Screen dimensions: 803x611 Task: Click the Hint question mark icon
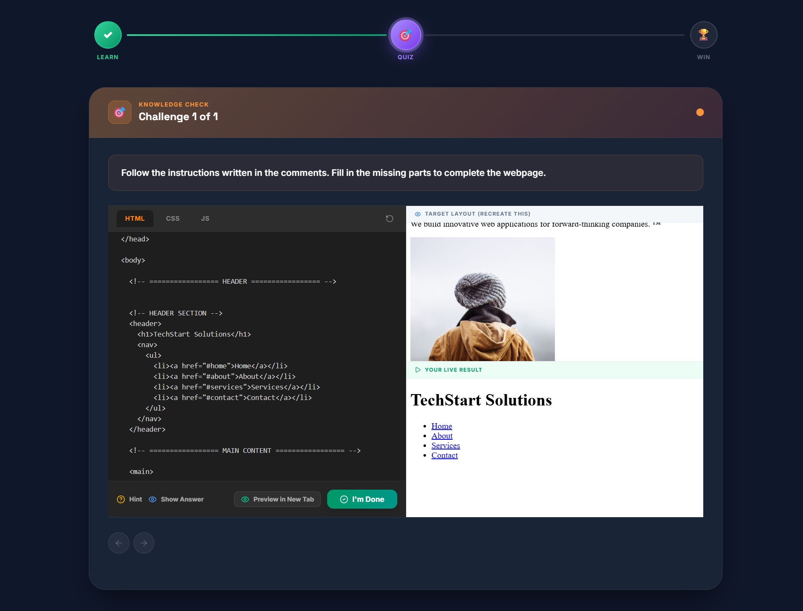(121, 499)
